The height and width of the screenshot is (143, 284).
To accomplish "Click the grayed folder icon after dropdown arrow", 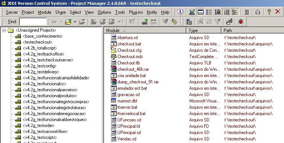I will pyautogui.click(x=82, y=22).
